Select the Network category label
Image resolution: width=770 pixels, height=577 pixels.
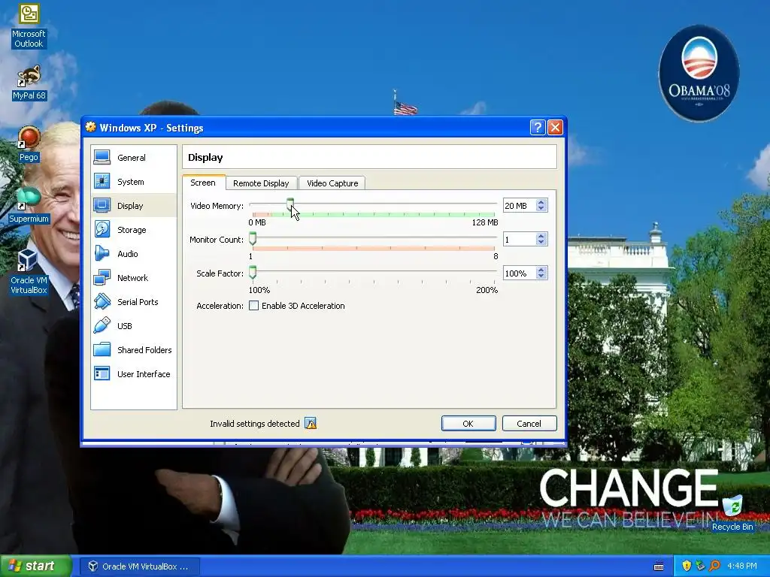tap(132, 278)
